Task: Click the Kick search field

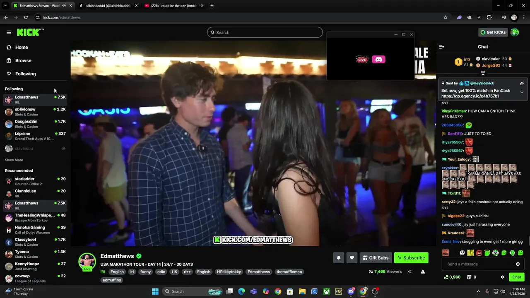Action: pos(265,32)
